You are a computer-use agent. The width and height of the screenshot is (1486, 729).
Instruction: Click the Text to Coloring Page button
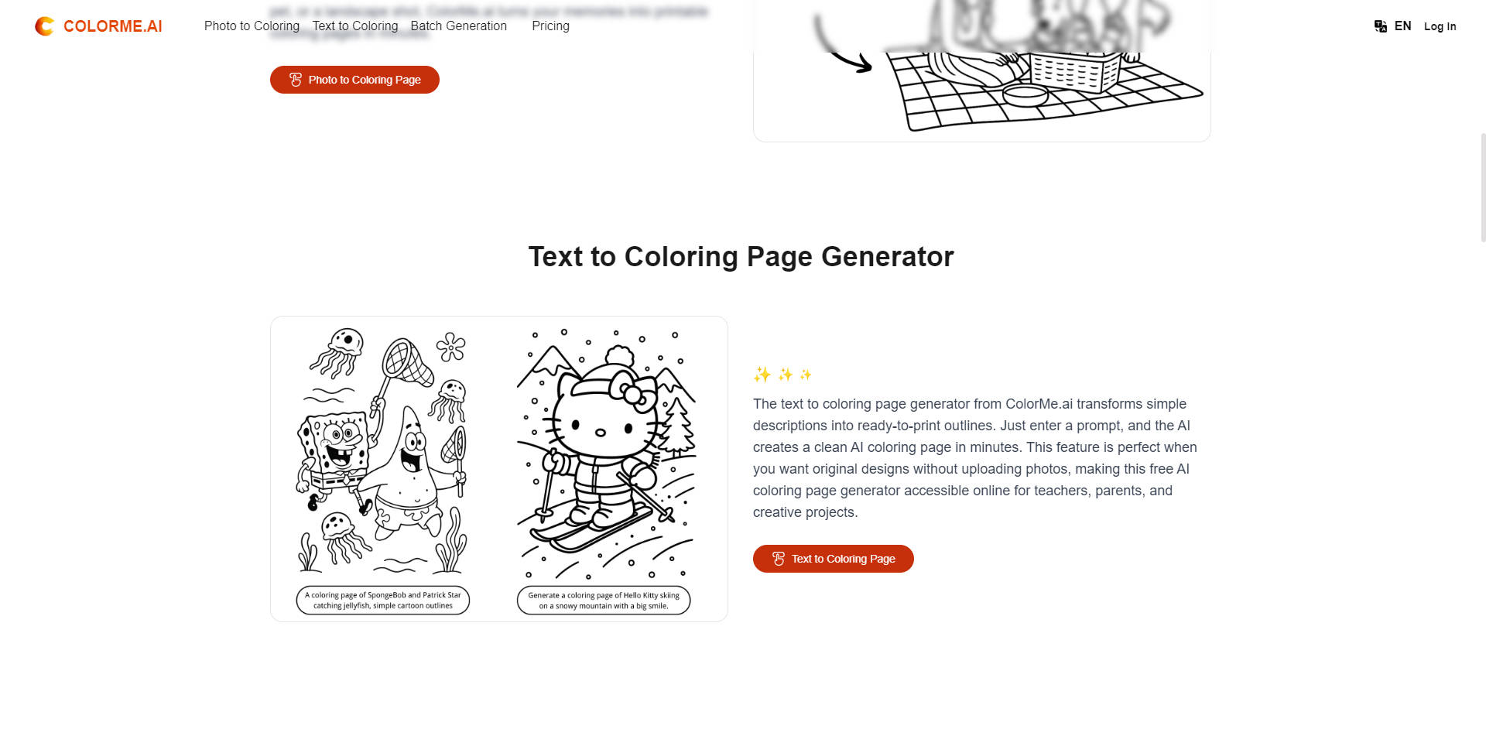(x=833, y=558)
